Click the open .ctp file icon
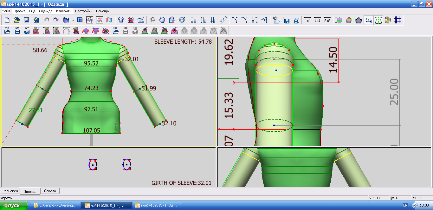 click(x=115, y=30)
